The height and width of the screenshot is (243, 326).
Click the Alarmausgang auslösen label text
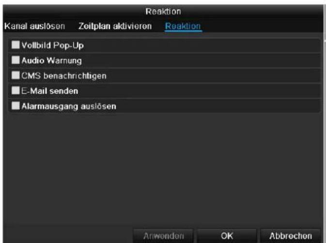(69, 106)
